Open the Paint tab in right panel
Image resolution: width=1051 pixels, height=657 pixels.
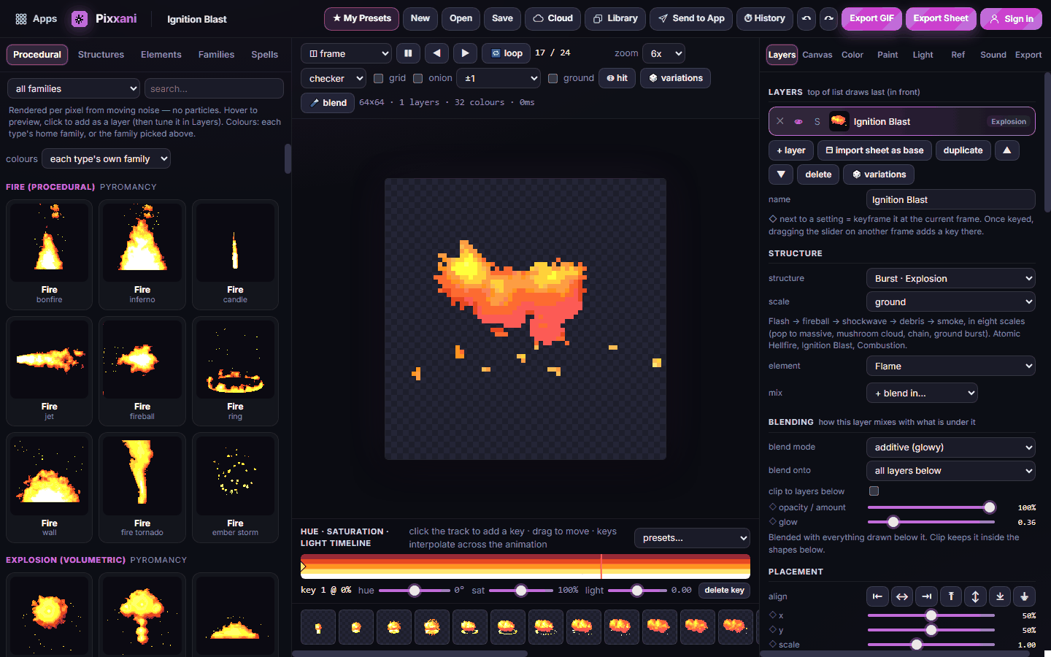[x=888, y=55]
